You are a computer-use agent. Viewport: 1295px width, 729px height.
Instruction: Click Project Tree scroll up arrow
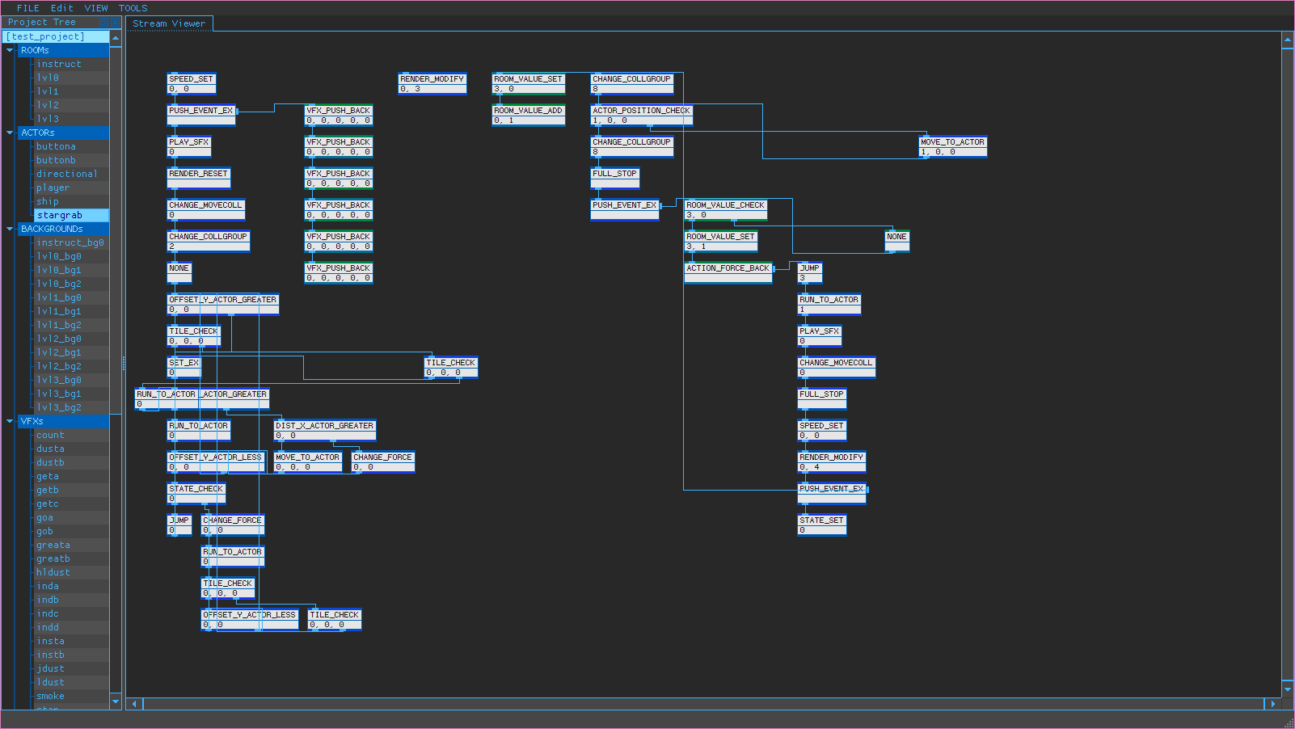coord(116,37)
